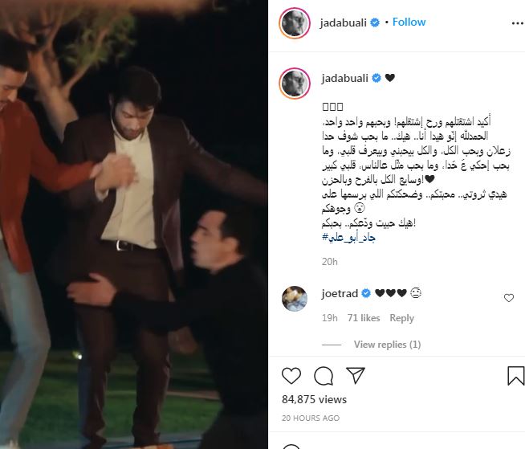Image resolution: width=525 pixels, height=449 pixels.
Task: Save post with the bookmark icon
Action: [x=516, y=376]
